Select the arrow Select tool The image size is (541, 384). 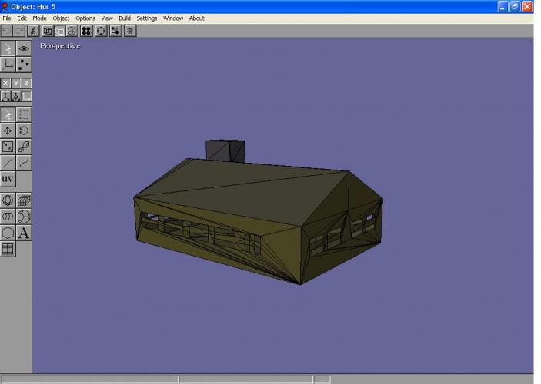[x=8, y=114]
